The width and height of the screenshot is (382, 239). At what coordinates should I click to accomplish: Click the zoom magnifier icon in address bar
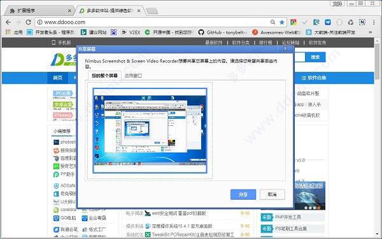[x=272, y=22]
